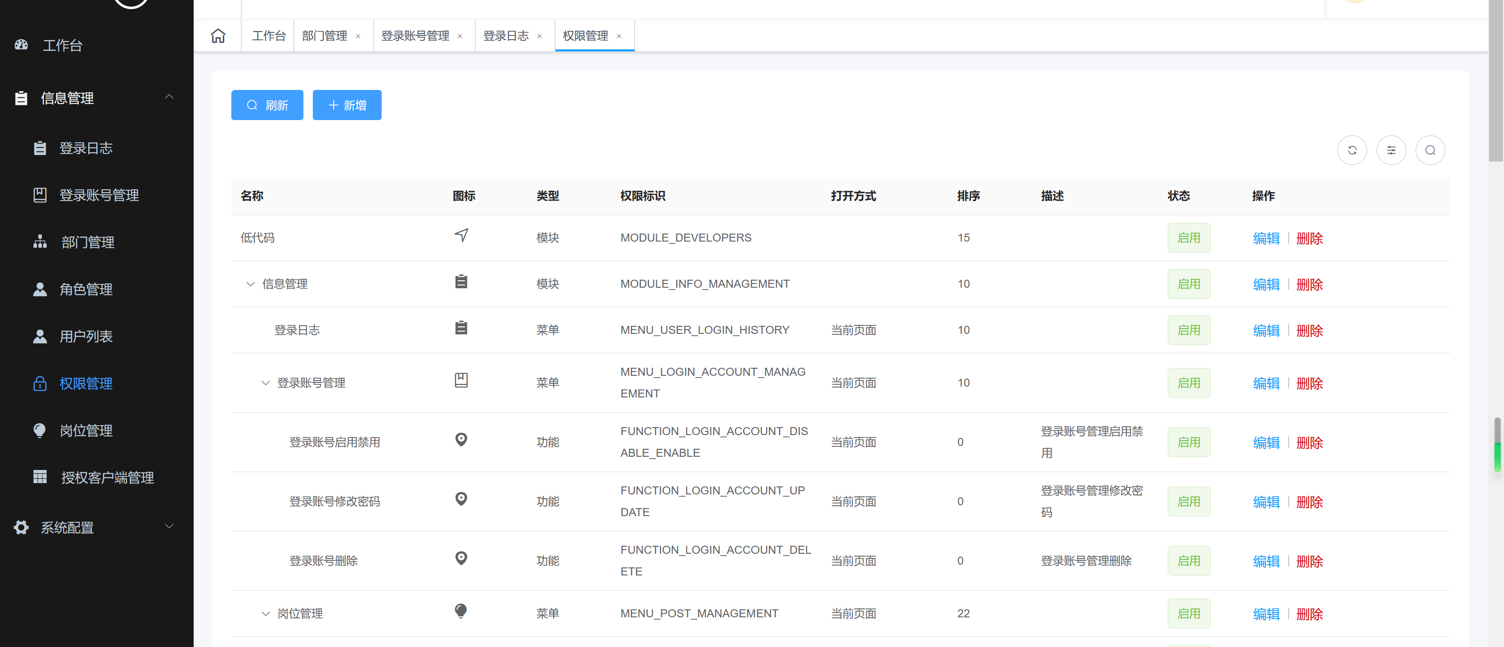
Task: Click the pin icon in the 登录账号启用禁用 row
Action: click(461, 440)
